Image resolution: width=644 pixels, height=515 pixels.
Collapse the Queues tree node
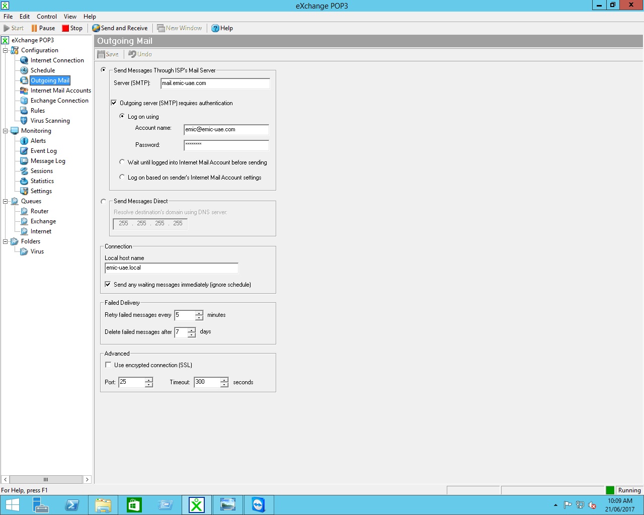pos(6,201)
